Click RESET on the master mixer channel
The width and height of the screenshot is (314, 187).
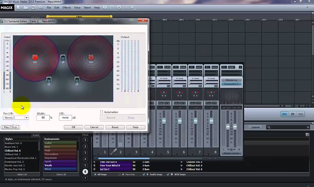231,67
